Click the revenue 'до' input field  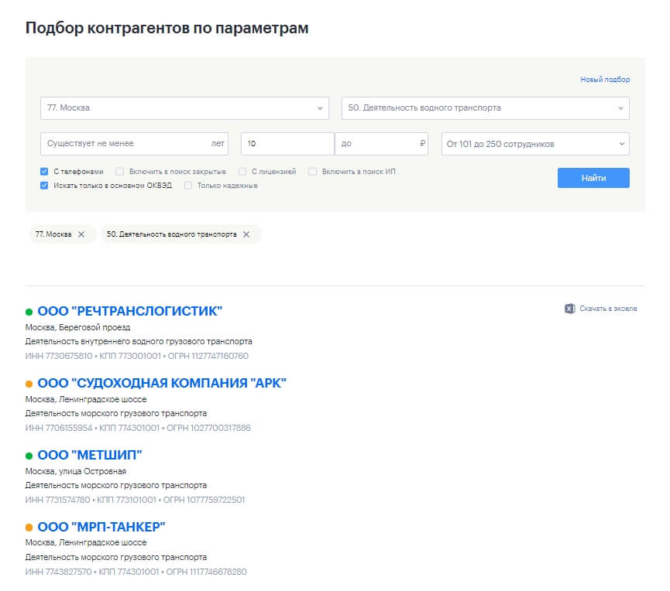pos(376,144)
